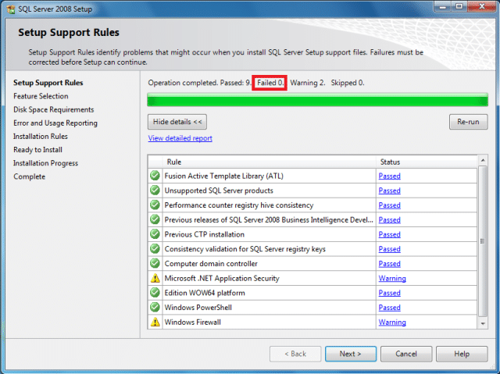
Task: Open Passed status for Previous releases of SQL Server
Action: [389, 220]
